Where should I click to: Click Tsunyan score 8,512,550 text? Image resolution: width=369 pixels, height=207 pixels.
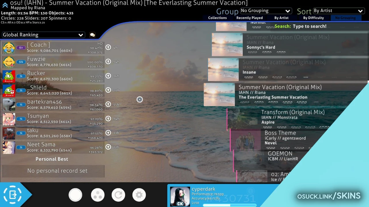tap(49, 122)
